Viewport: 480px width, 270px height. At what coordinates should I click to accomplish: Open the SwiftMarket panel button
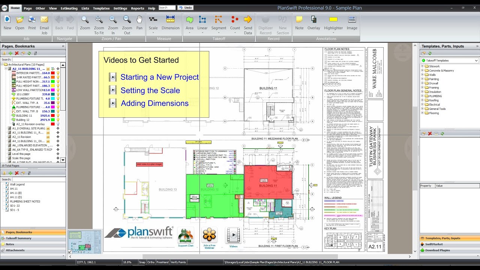(450, 244)
